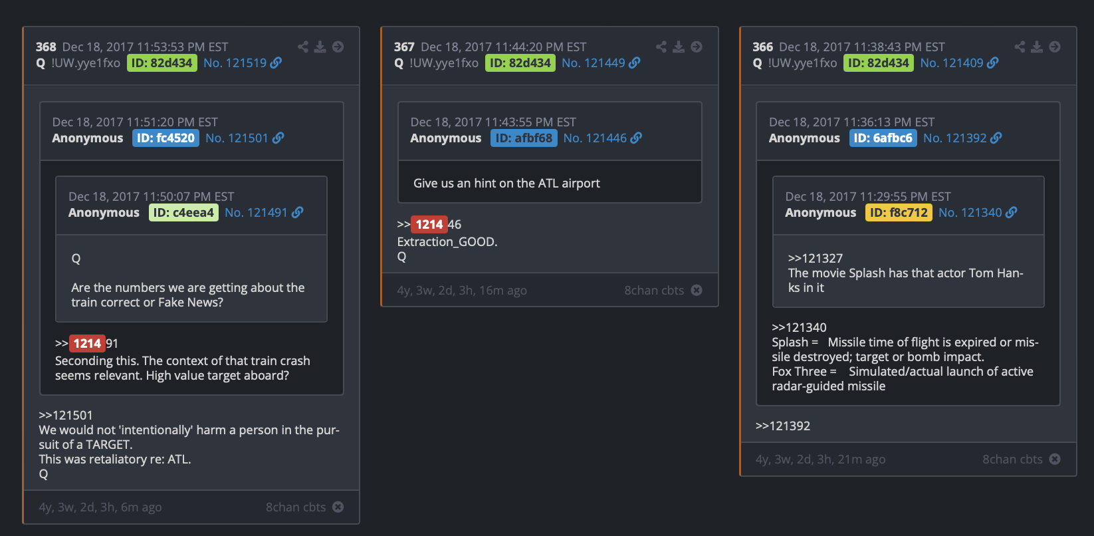Click date 'Dec 18, 2017 11:53:53 PM EST'
The width and height of the screenshot is (1094, 536).
point(145,47)
